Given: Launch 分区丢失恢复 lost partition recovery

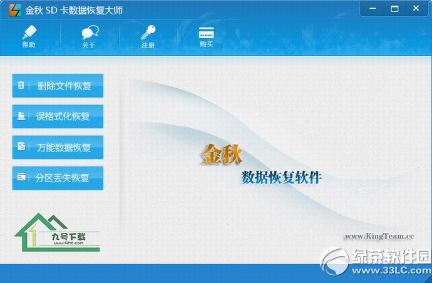Looking at the screenshot, I should tap(58, 178).
